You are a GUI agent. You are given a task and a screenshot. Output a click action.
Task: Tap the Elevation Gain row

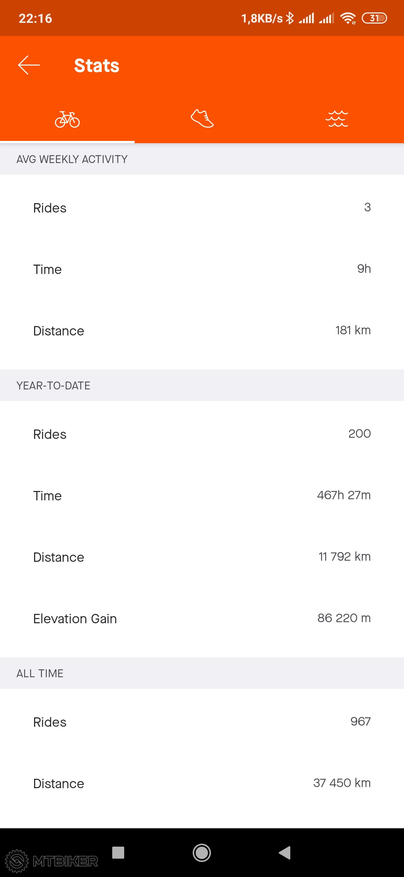coord(202,618)
